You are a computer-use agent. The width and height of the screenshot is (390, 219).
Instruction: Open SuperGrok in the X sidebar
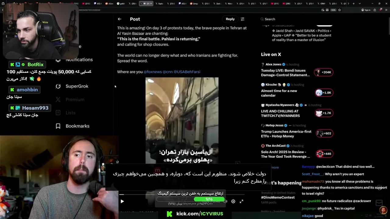(x=77, y=86)
